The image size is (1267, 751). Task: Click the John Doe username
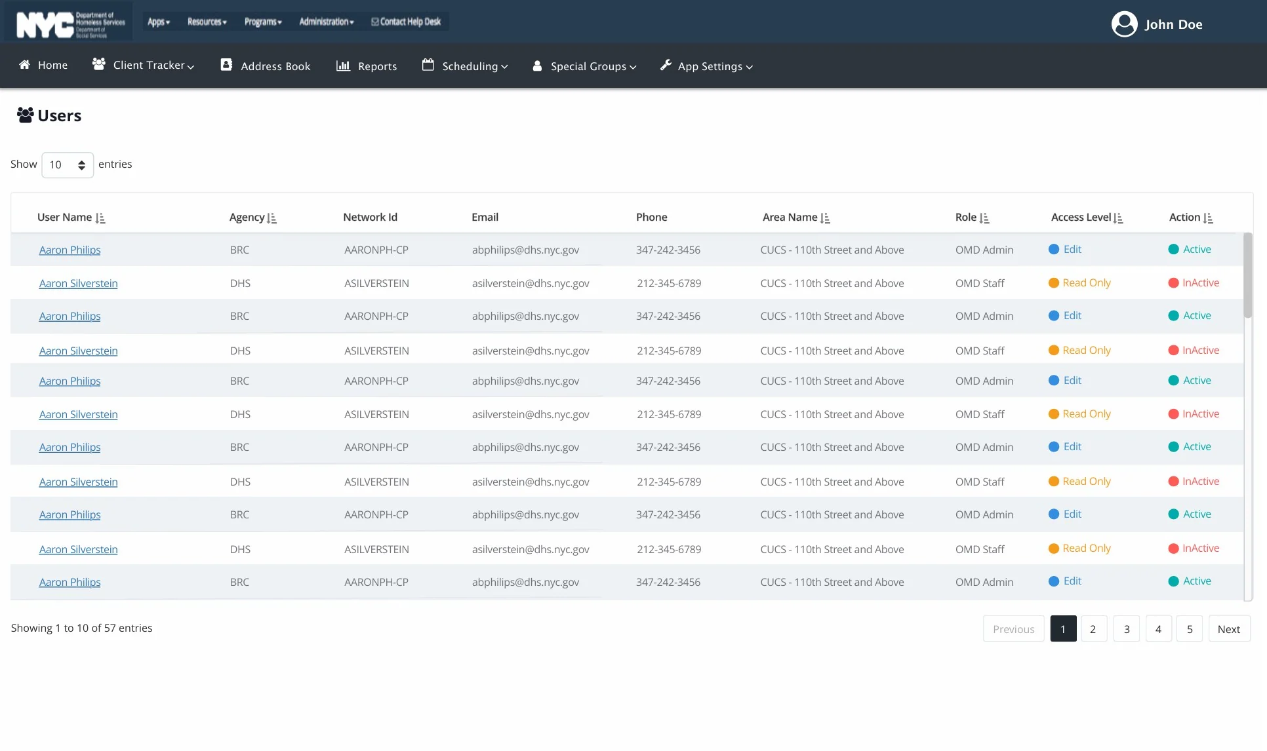(1173, 24)
